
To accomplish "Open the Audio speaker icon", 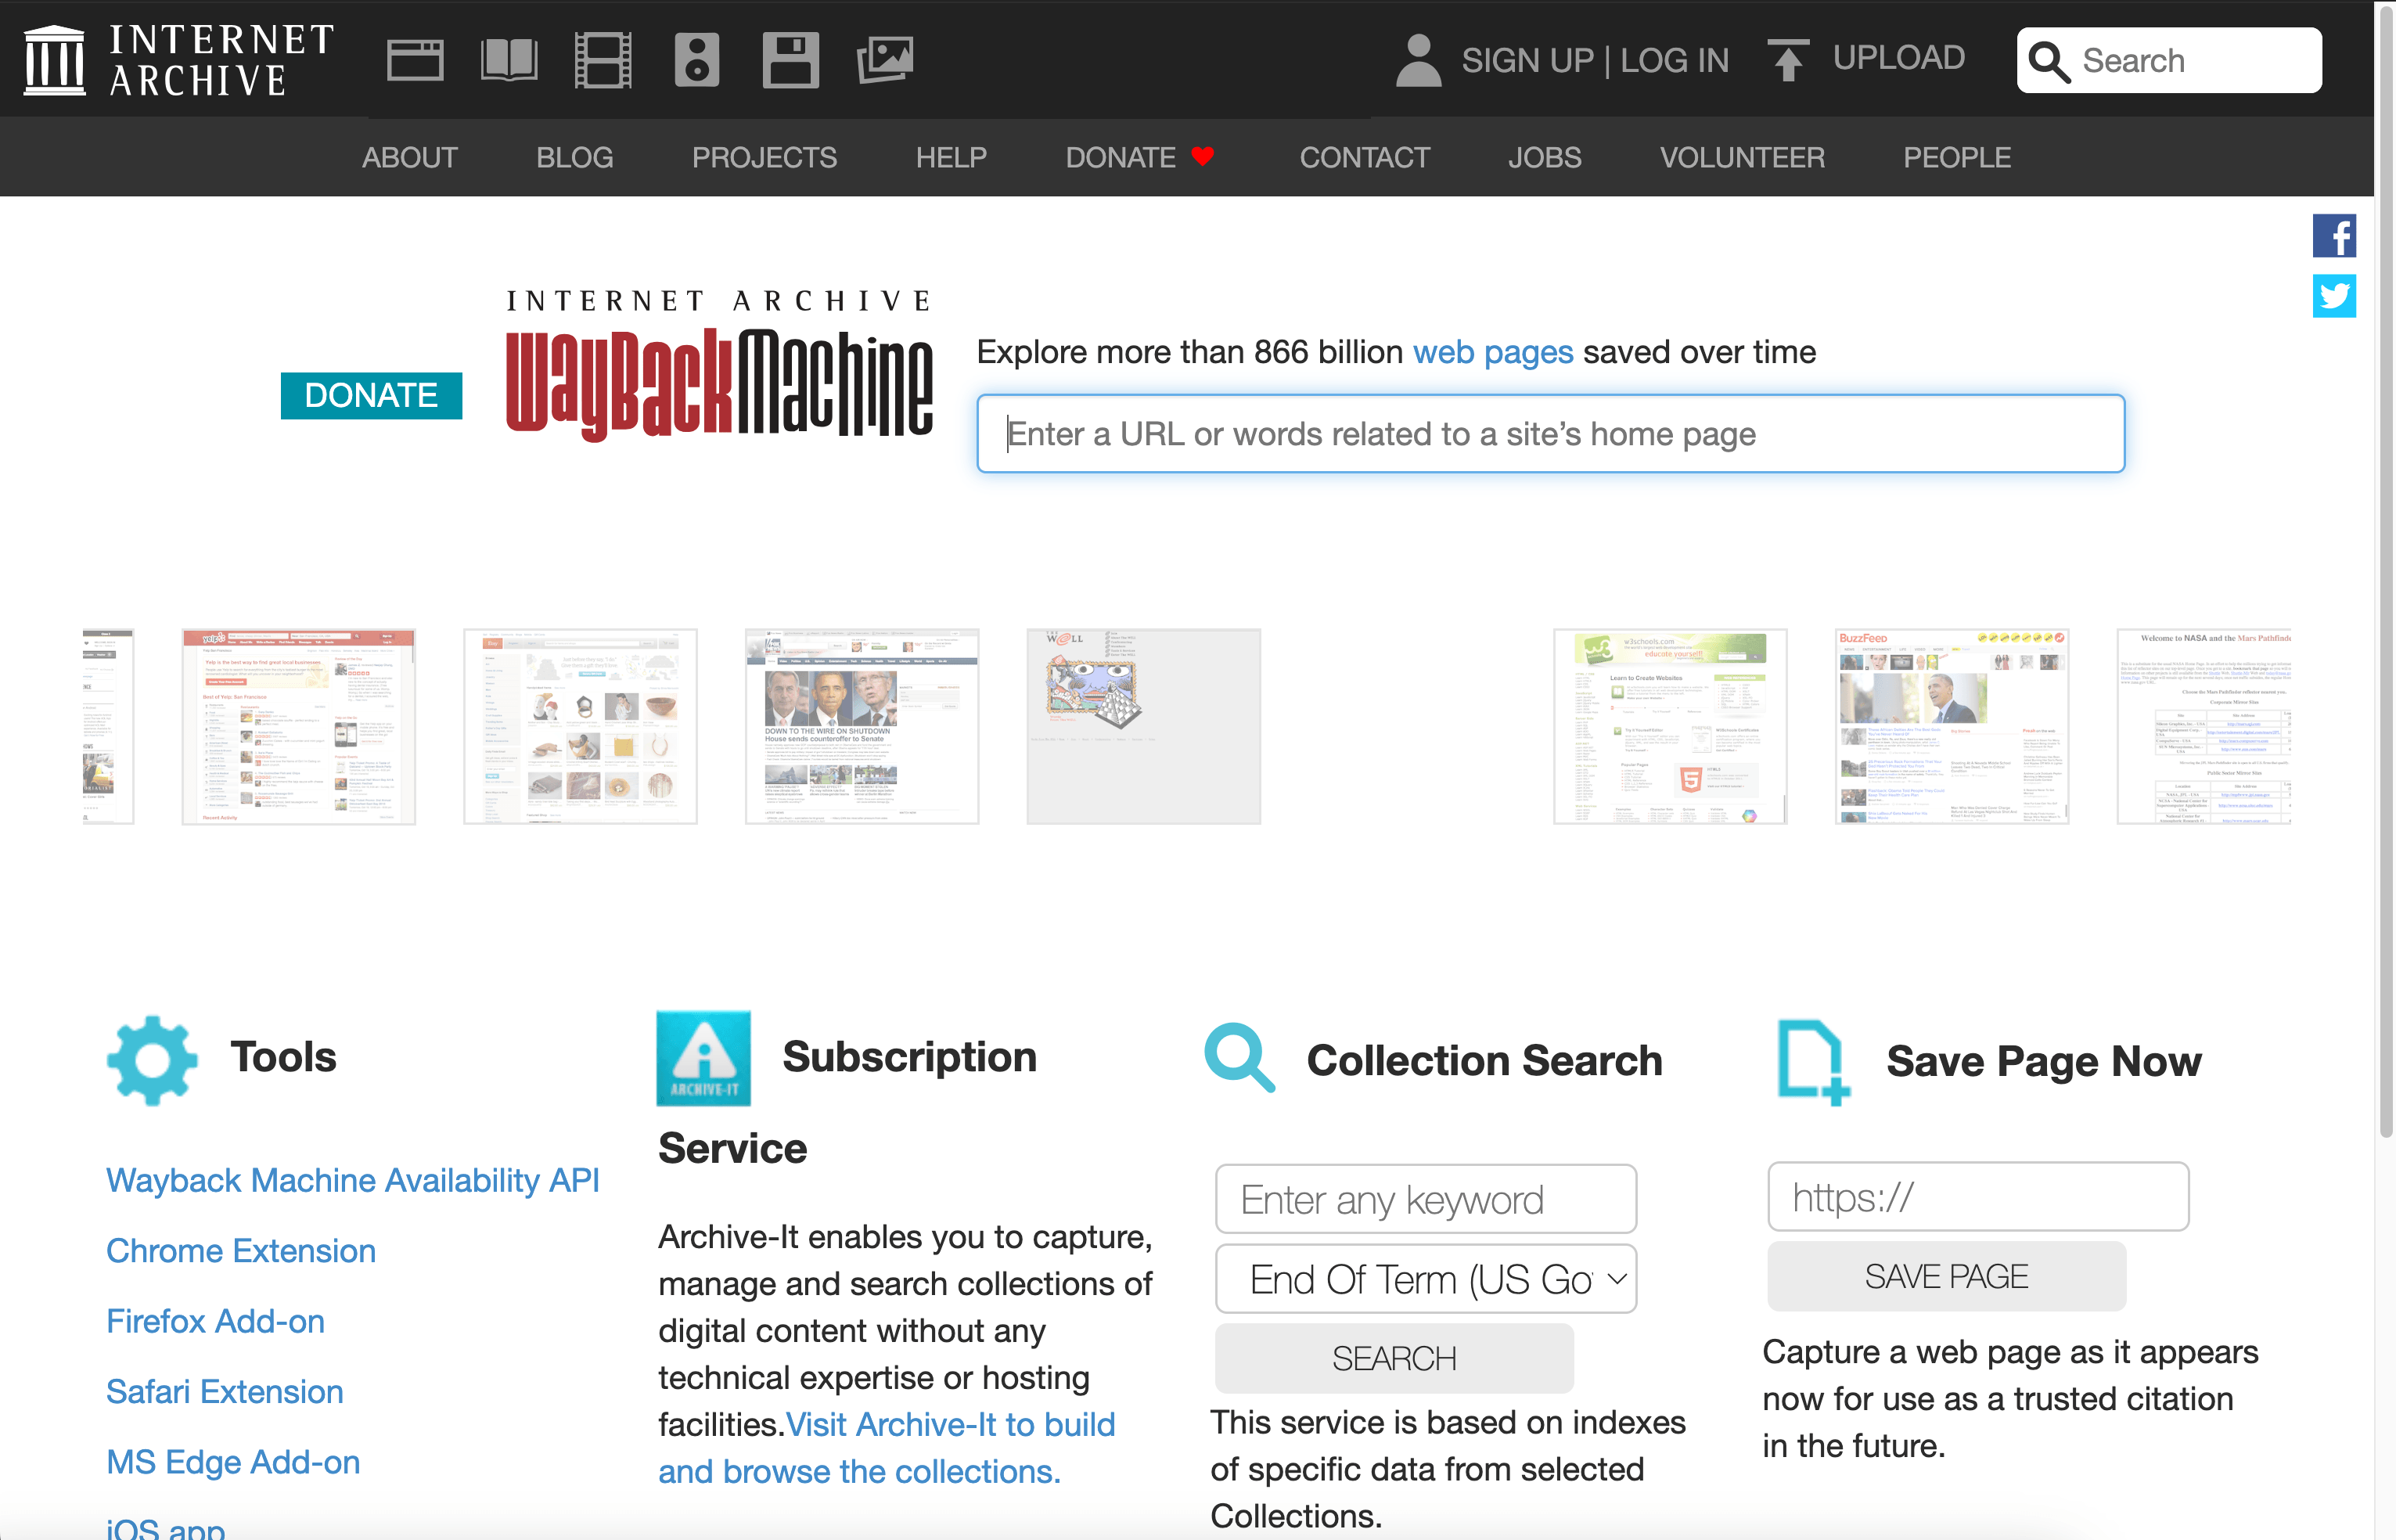I will (697, 60).
